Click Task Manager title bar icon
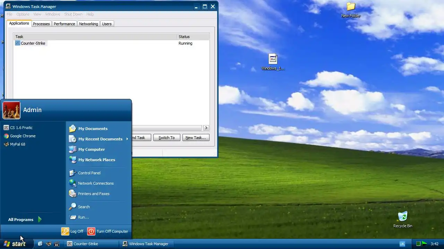444x249 pixels. (x=8, y=6)
